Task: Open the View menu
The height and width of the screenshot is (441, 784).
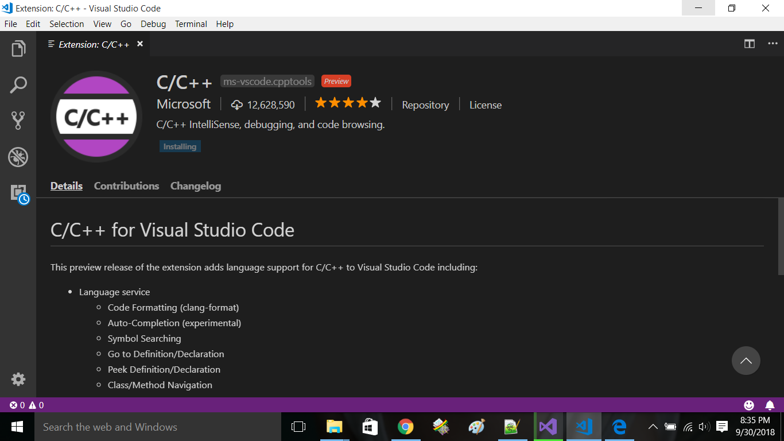Action: 102,24
